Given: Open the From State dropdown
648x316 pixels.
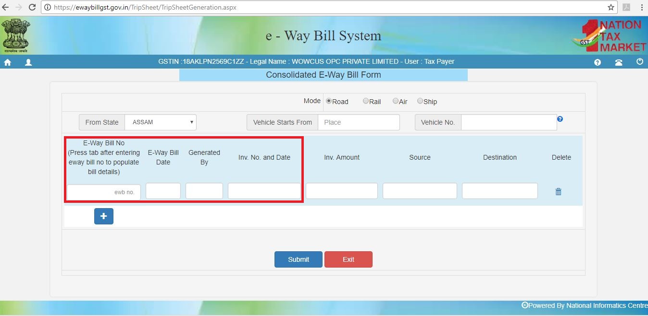Looking at the screenshot, I should [x=160, y=122].
